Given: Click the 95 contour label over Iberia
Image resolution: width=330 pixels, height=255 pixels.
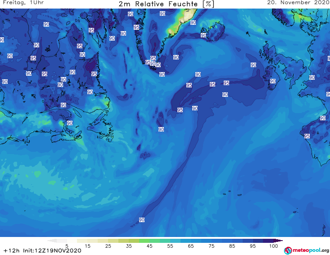Looking at the screenshot, I should [x=307, y=136].
